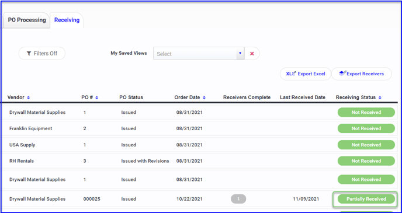402x213 pixels.
Task: Click PO number 2 cell
Action: pyautogui.click(x=85, y=128)
